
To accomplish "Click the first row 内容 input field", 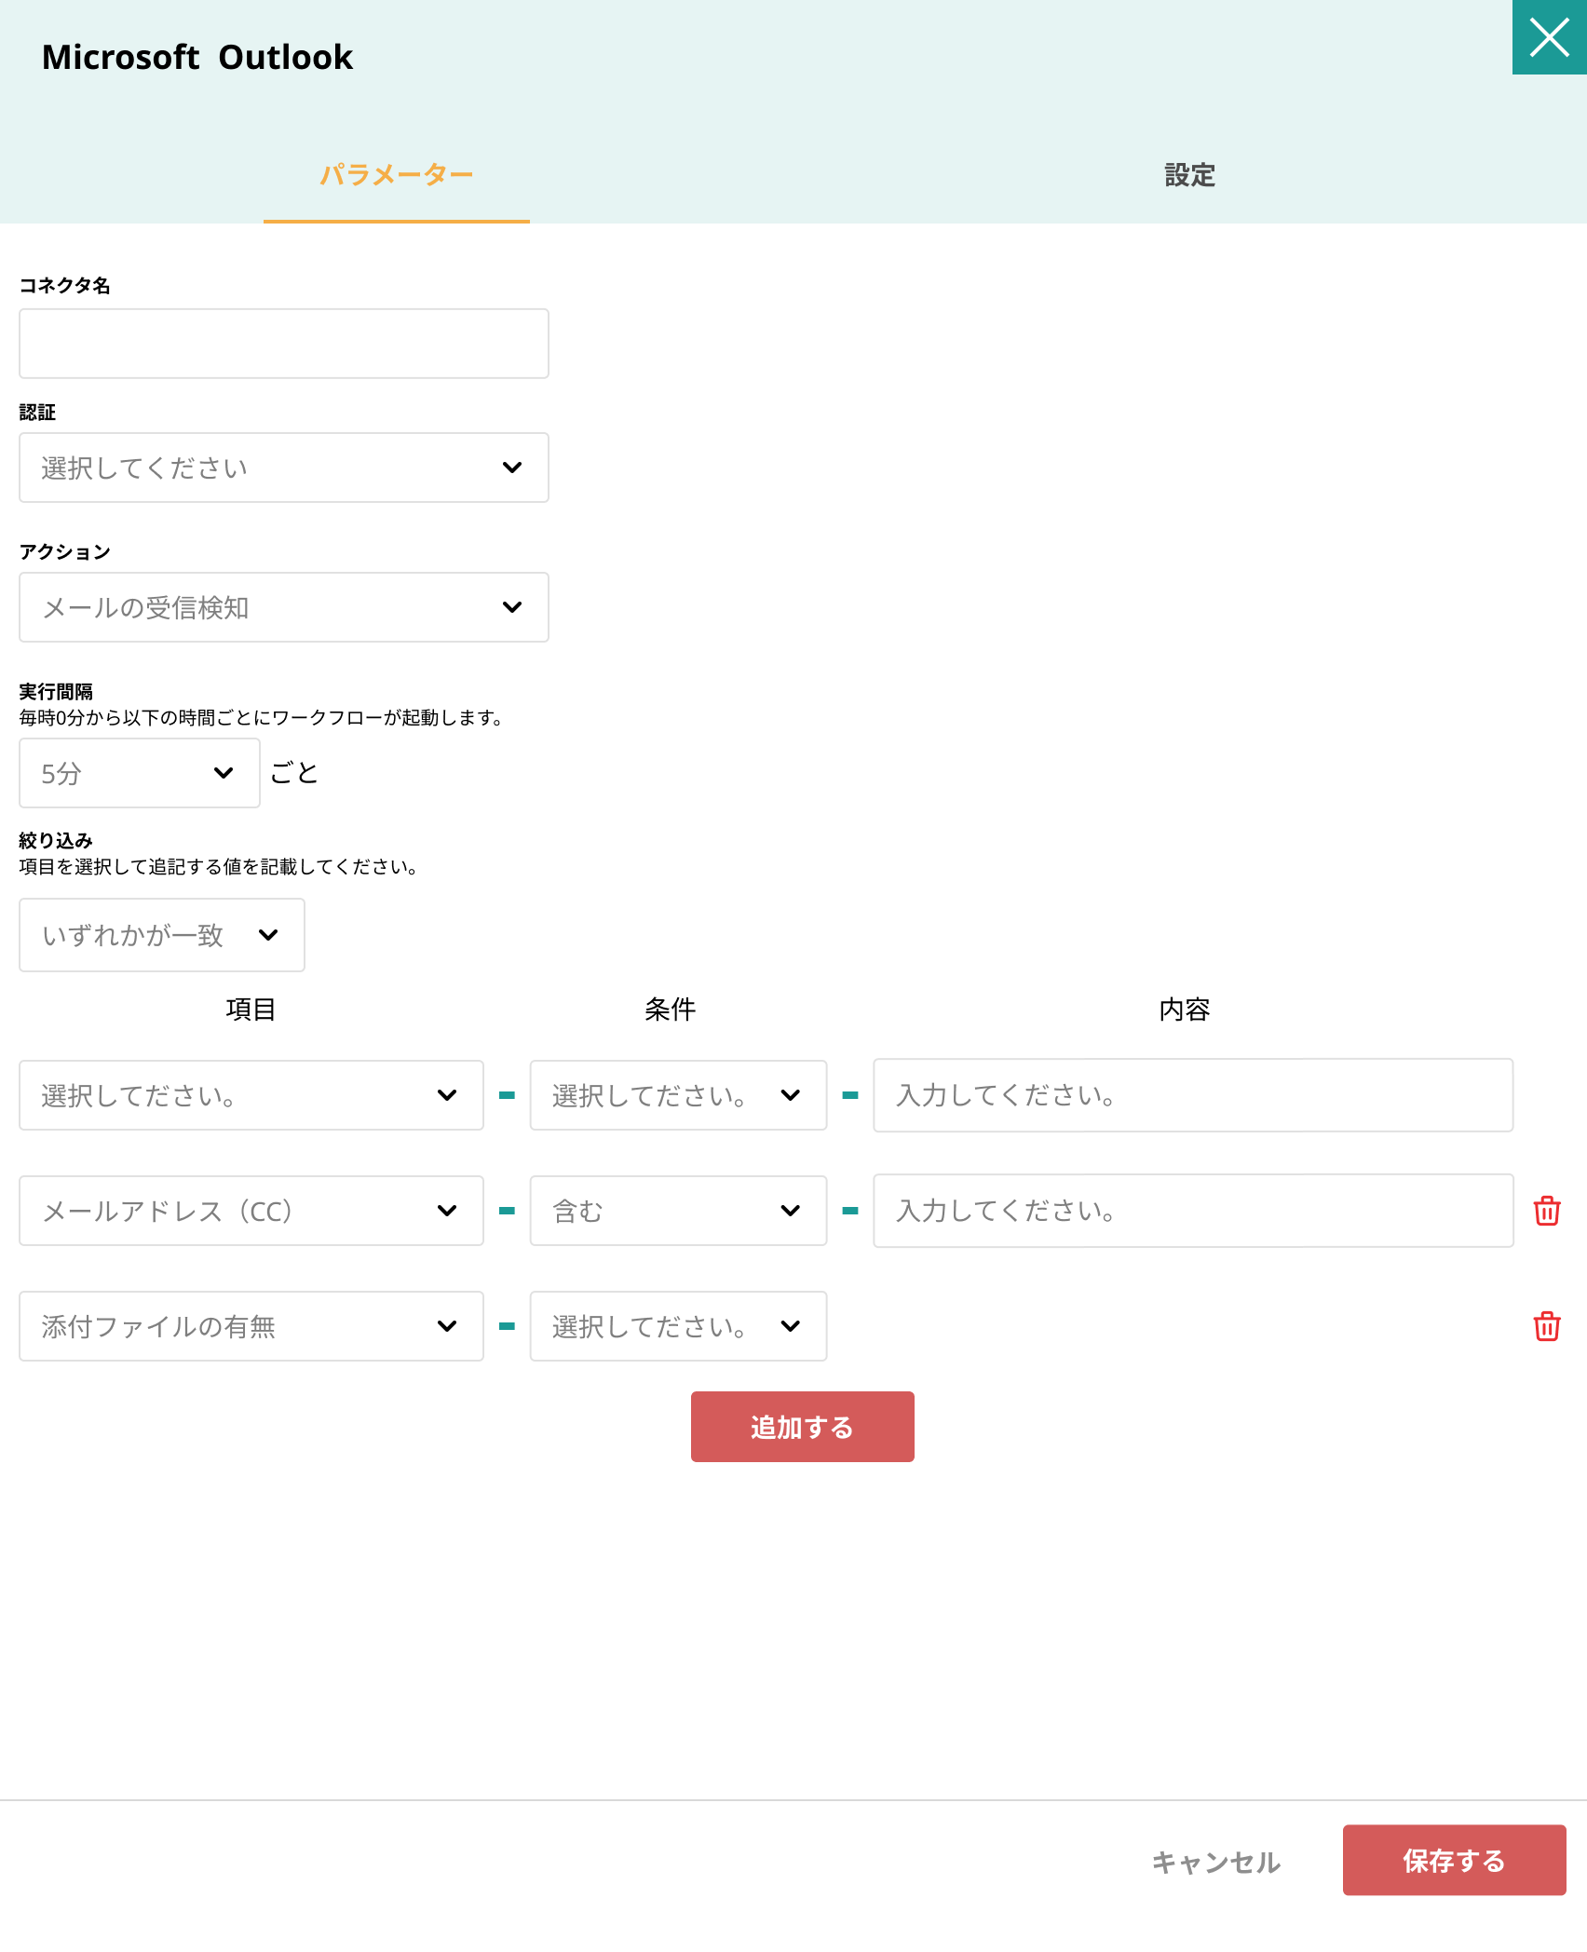I will pyautogui.click(x=1193, y=1095).
